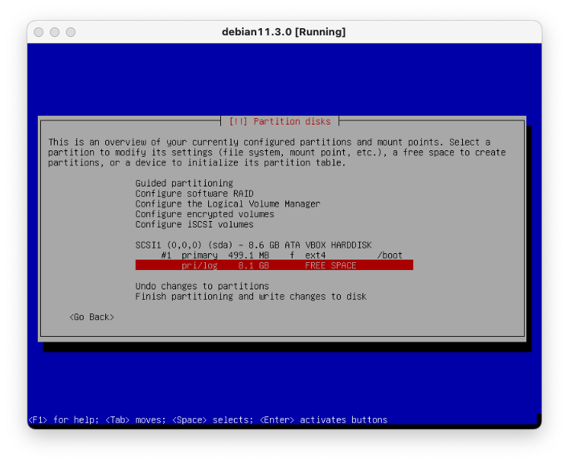The width and height of the screenshot is (569, 463).
Task: Choose Configure iSCSI volumes
Action: click(194, 225)
